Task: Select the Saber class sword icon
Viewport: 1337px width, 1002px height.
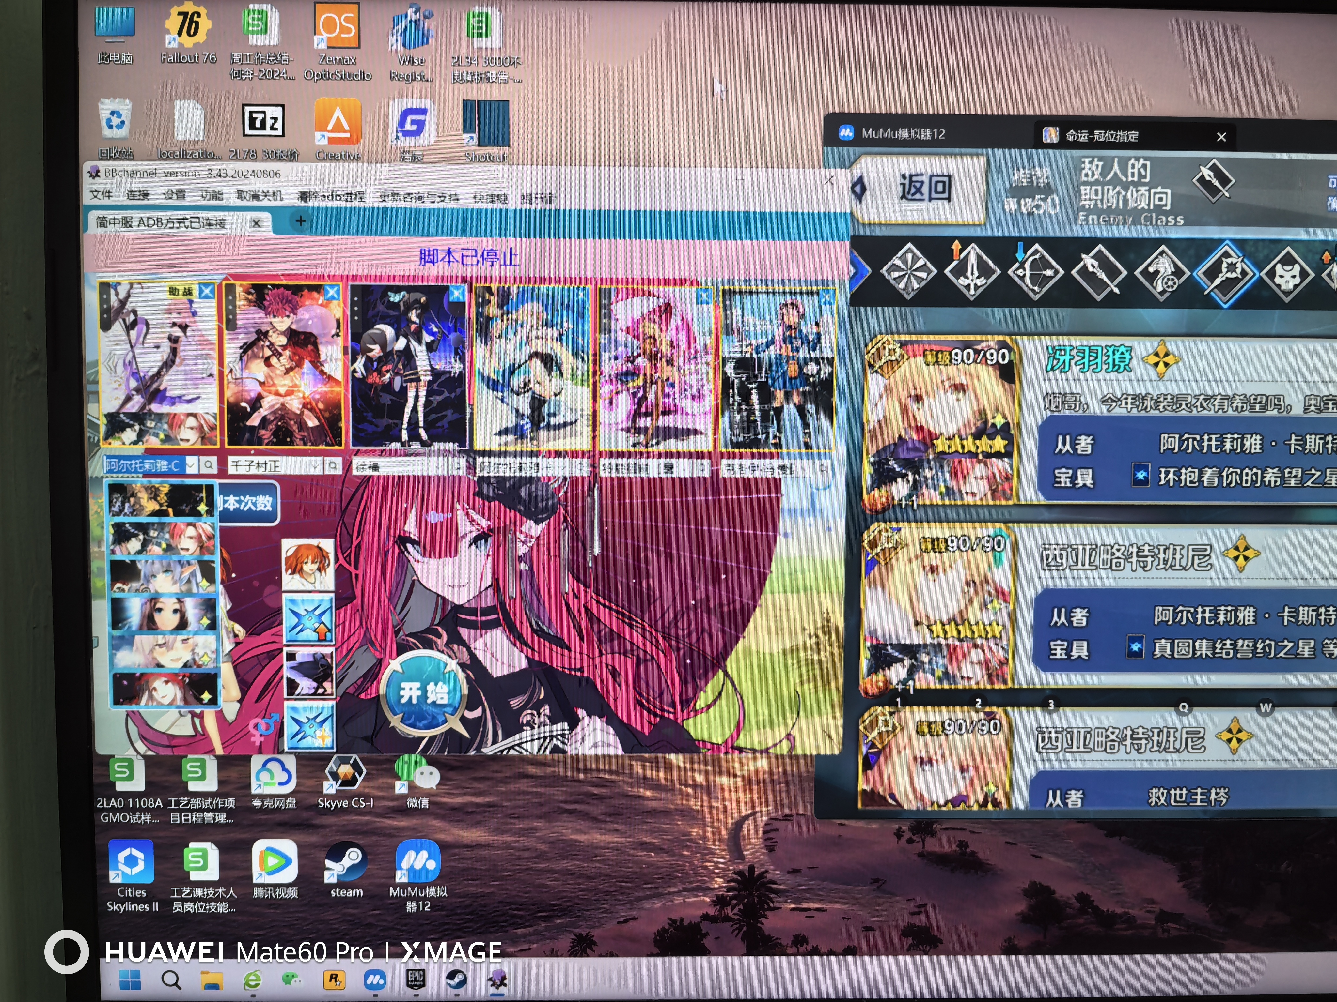Action: coord(971,272)
